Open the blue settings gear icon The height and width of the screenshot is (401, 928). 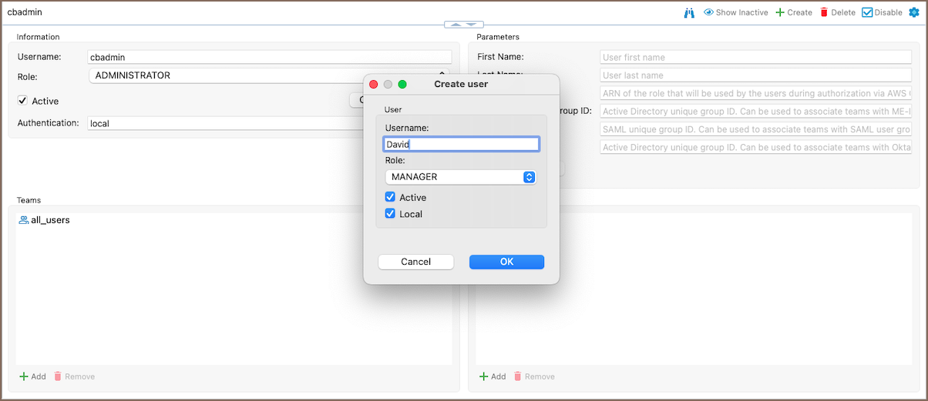coord(914,12)
